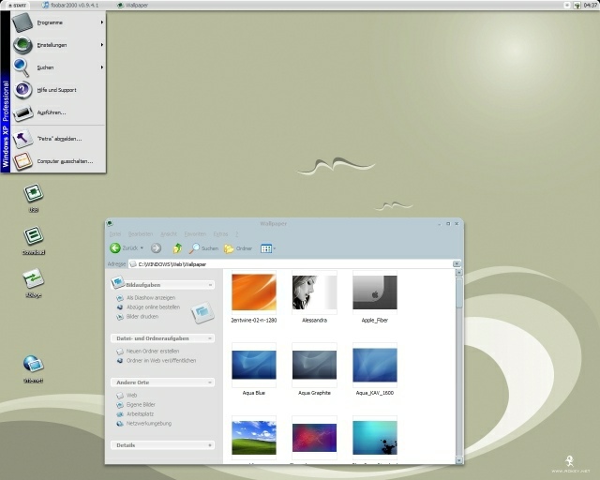The image size is (600, 480).
Task: Open the Internet desktop icon
Action: click(34, 368)
